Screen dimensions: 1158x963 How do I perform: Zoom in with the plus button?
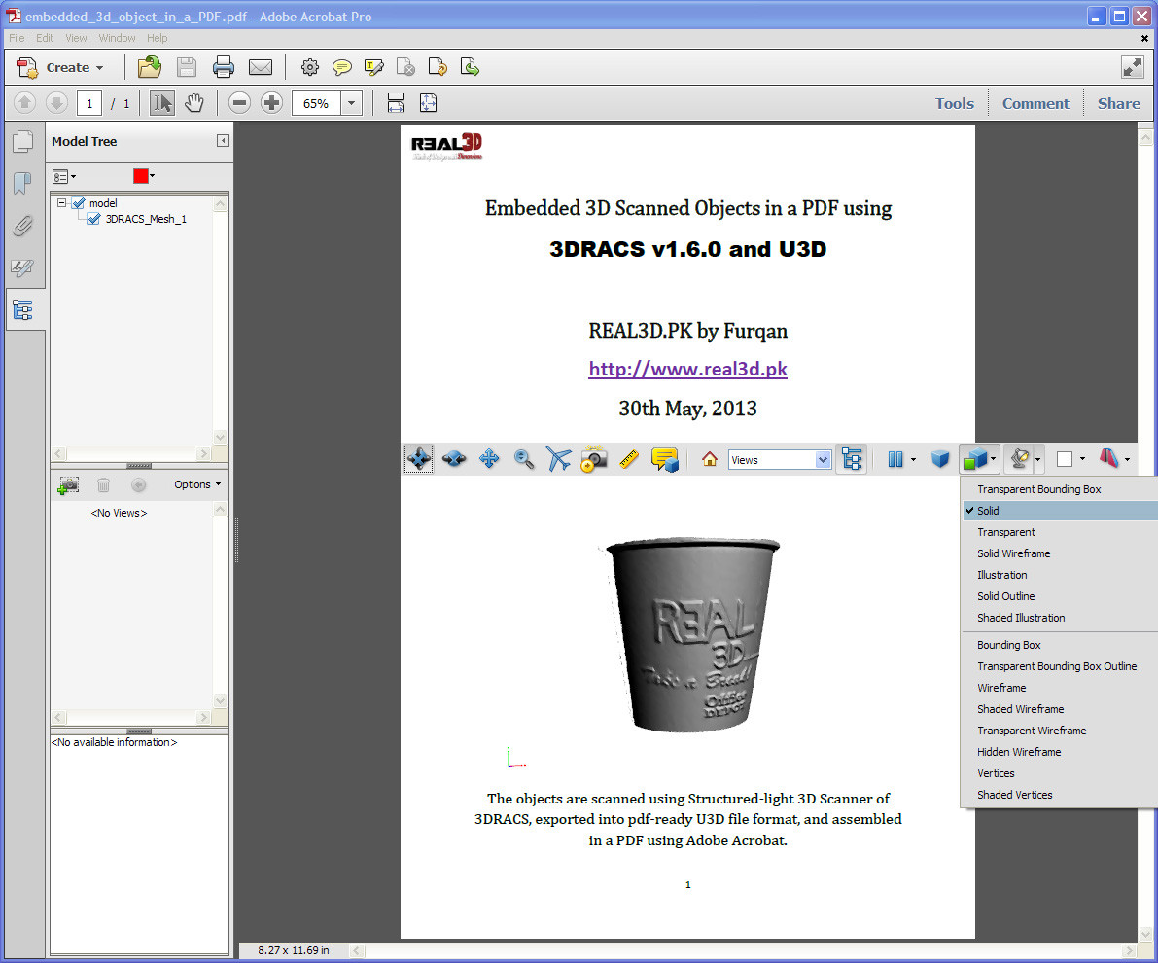point(272,103)
